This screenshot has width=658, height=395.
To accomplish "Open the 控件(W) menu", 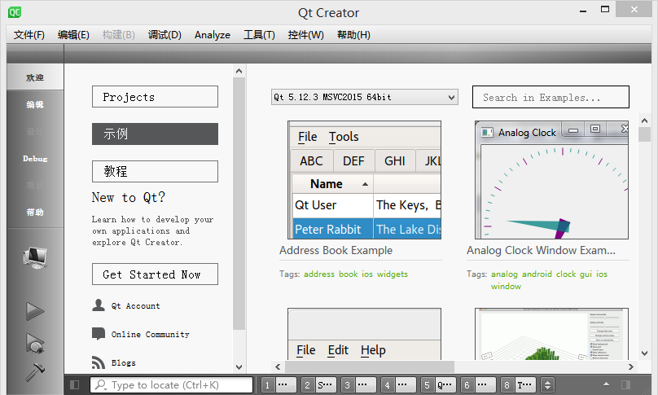I will (306, 35).
